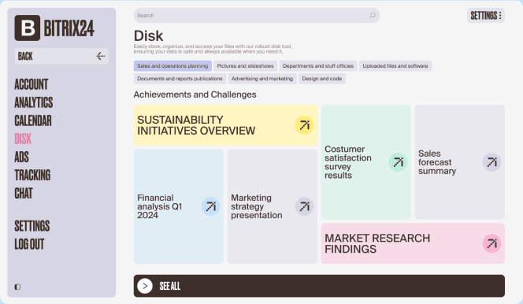Click the Bitrix24 B logo icon
Viewport: 523px width, 304px height.
[x=28, y=28]
